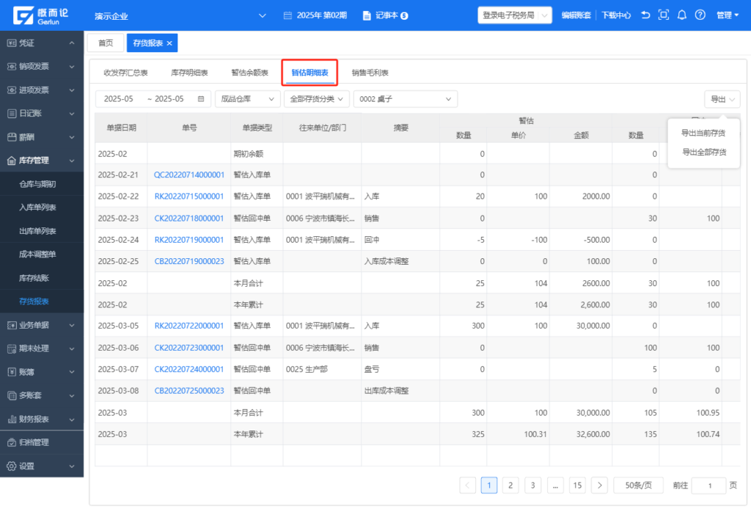This screenshot has height=509, width=751.
Task: Open the 50条/页 page size selector
Action: tap(638, 485)
